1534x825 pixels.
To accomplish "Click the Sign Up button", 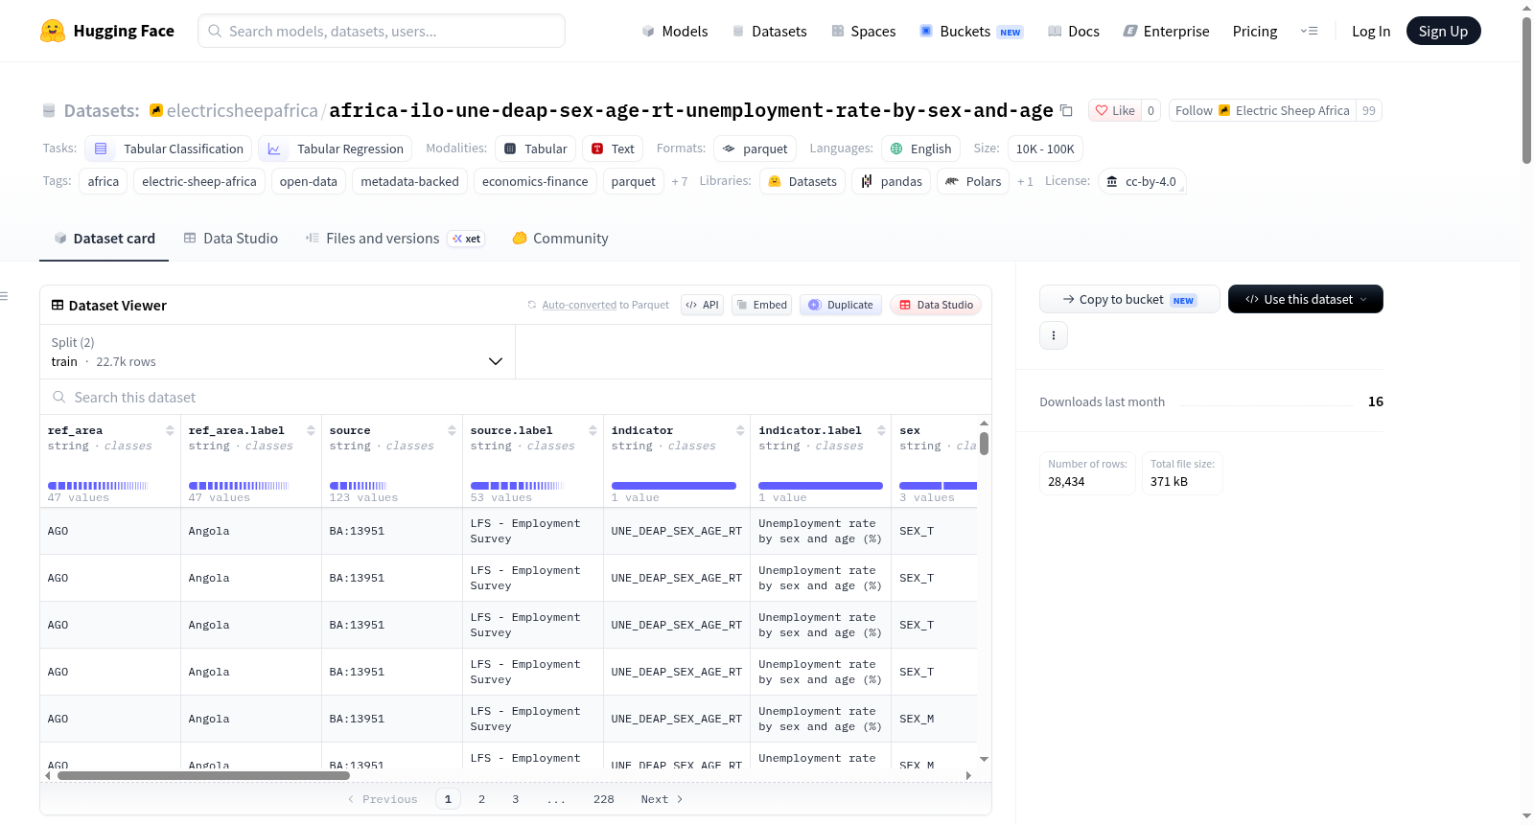I will (1443, 31).
